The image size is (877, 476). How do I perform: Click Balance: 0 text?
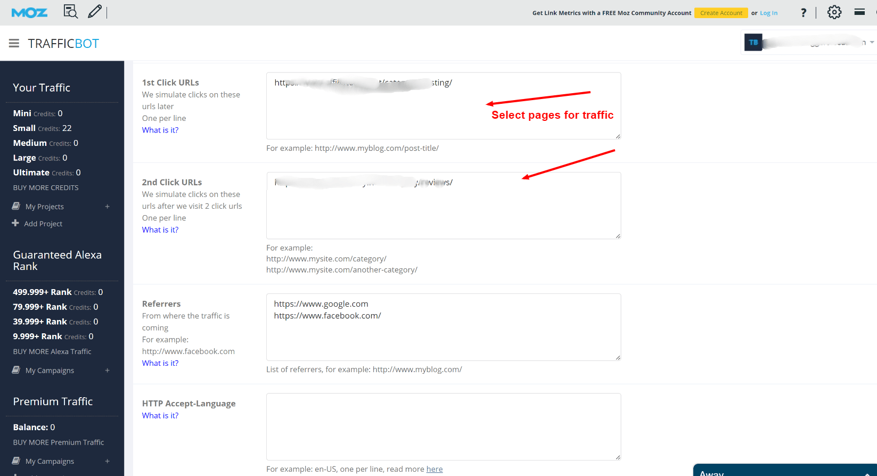(34, 427)
